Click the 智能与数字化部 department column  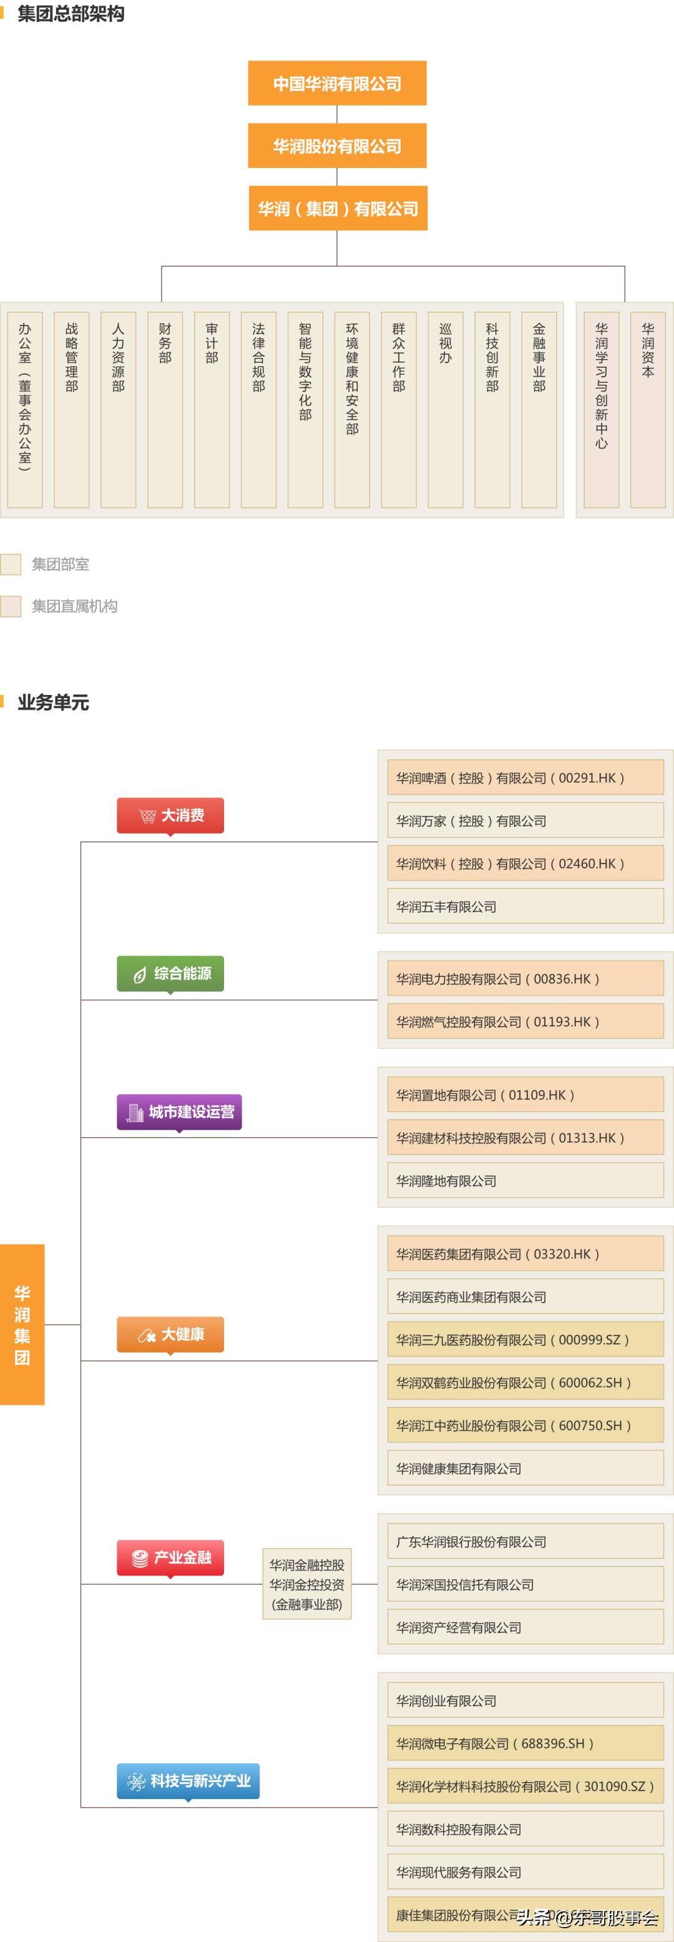click(x=305, y=410)
